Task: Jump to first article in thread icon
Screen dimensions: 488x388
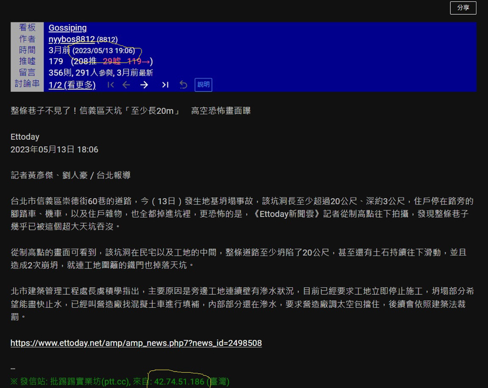Action: pyautogui.click(x=110, y=85)
